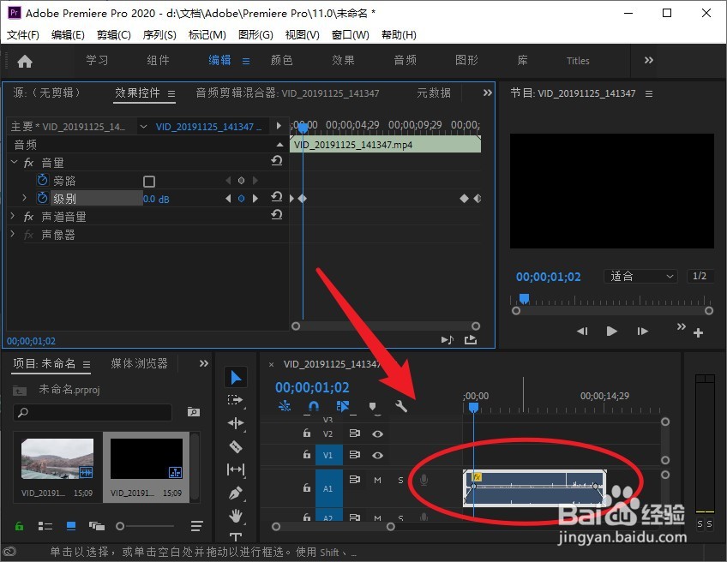Toggle nest sequence insert mode icon
727x562 pixels.
point(285,406)
